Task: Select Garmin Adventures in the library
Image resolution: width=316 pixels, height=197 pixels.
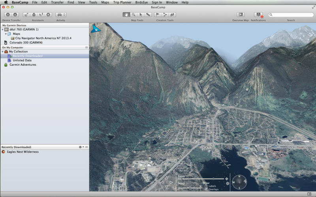Action: tap(23, 65)
